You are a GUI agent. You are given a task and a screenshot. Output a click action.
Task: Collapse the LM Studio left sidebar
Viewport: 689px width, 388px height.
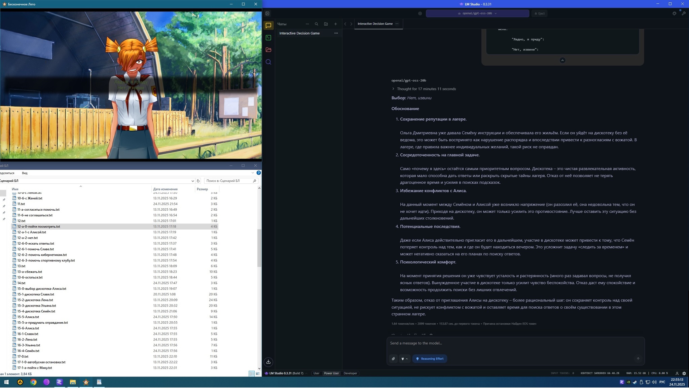click(267, 13)
